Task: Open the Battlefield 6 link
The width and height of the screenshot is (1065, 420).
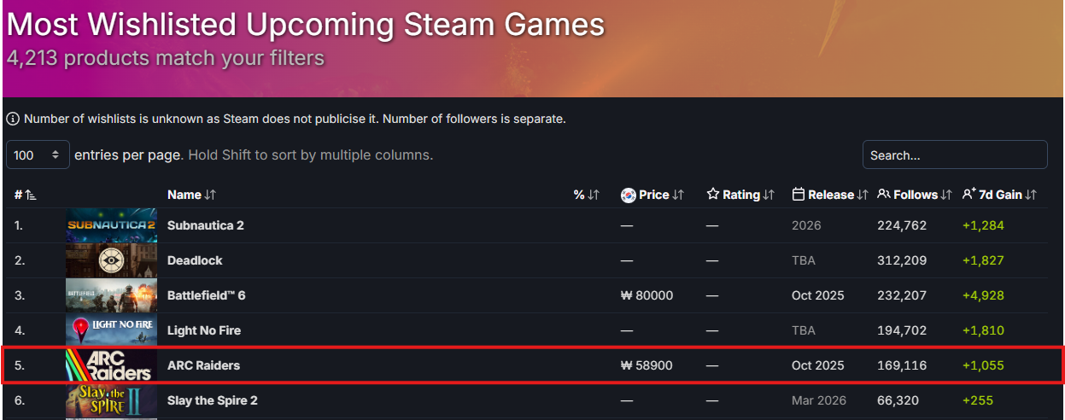Action: pyautogui.click(x=206, y=295)
